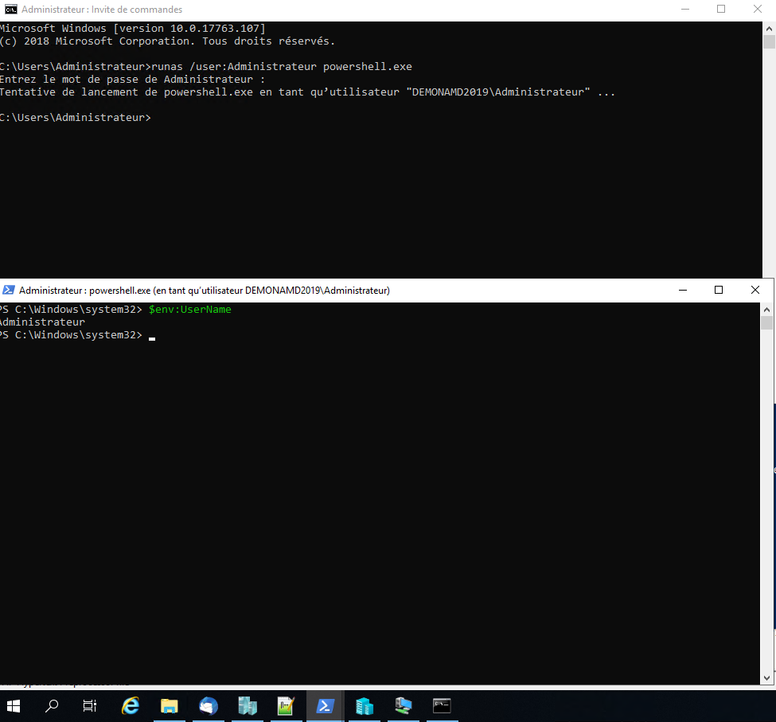Open Task View in taskbar
The height and width of the screenshot is (722, 776).
(90, 705)
